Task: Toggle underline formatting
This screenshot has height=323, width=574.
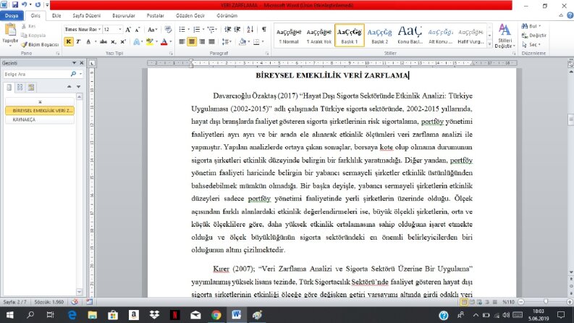Action: coord(88,42)
